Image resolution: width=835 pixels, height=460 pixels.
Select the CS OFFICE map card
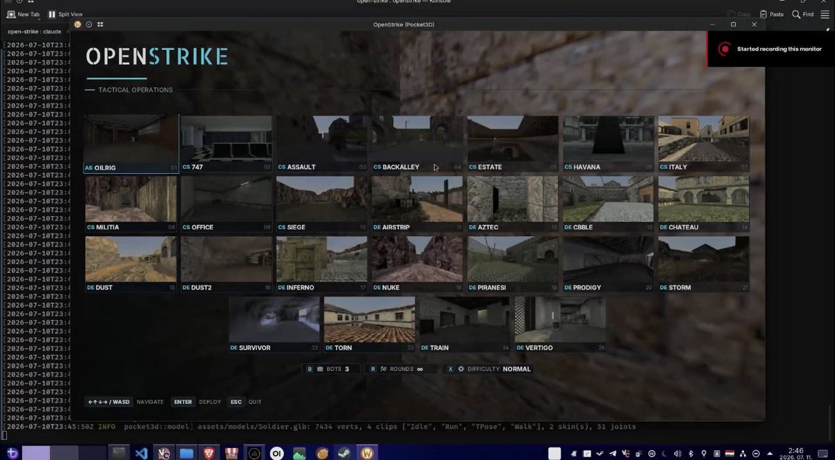tap(226, 204)
